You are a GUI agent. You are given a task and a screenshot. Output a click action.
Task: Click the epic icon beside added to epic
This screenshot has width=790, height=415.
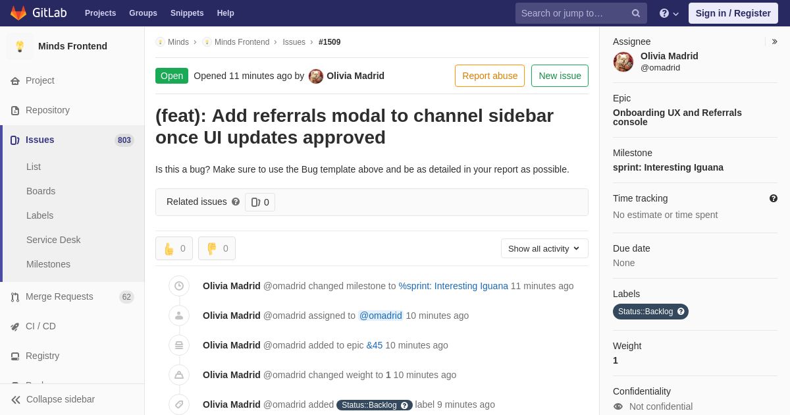coord(179,345)
